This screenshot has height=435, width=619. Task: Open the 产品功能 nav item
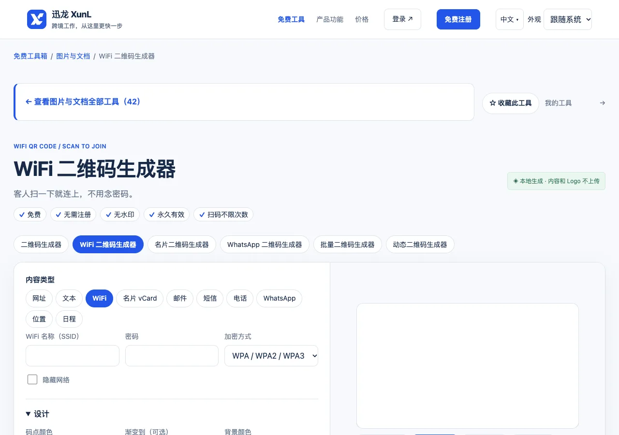click(x=330, y=19)
